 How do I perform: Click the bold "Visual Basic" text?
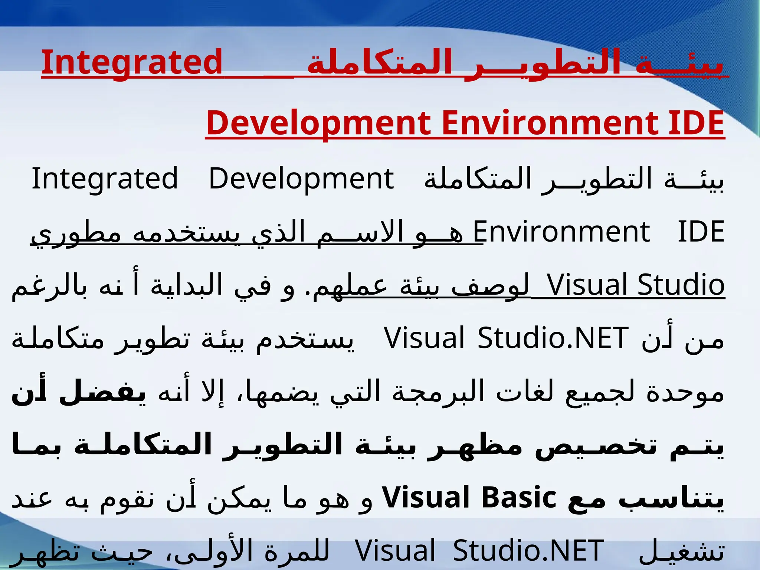(469, 497)
